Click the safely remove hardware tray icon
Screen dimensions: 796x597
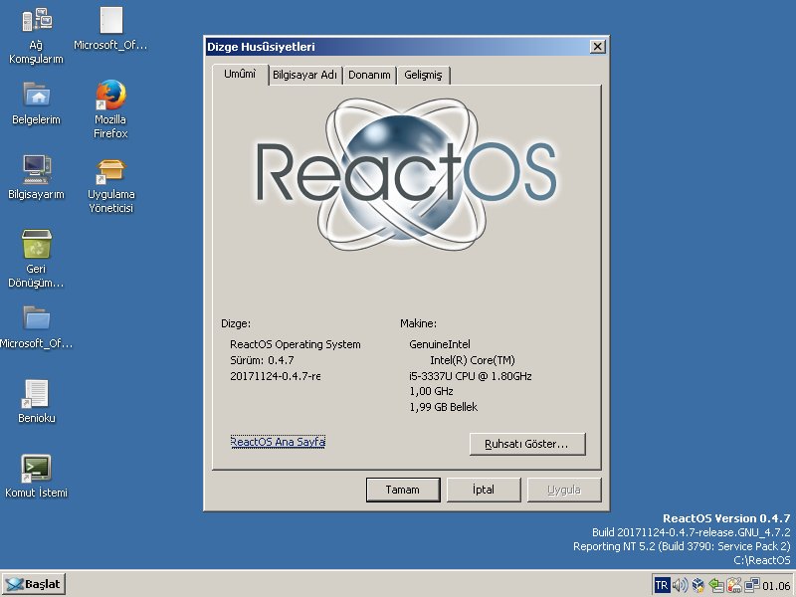point(714,585)
